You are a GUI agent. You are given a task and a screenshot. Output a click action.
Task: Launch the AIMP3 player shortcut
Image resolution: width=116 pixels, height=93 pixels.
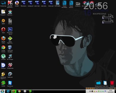[x=3, y=21]
